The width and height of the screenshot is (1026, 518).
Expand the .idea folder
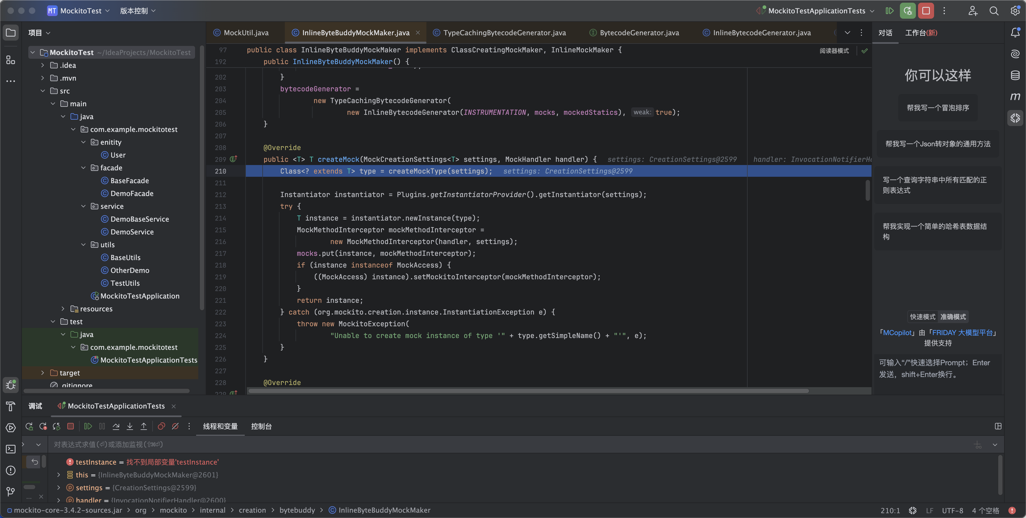pyautogui.click(x=43, y=65)
